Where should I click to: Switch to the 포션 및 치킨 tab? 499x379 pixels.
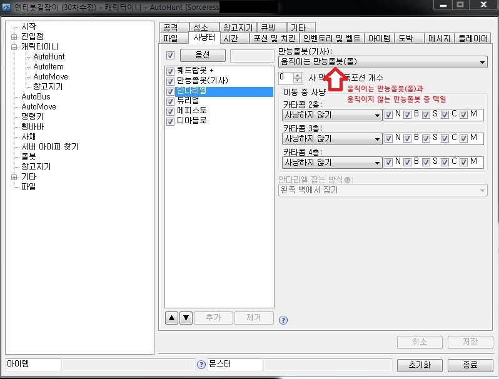tap(275, 38)
